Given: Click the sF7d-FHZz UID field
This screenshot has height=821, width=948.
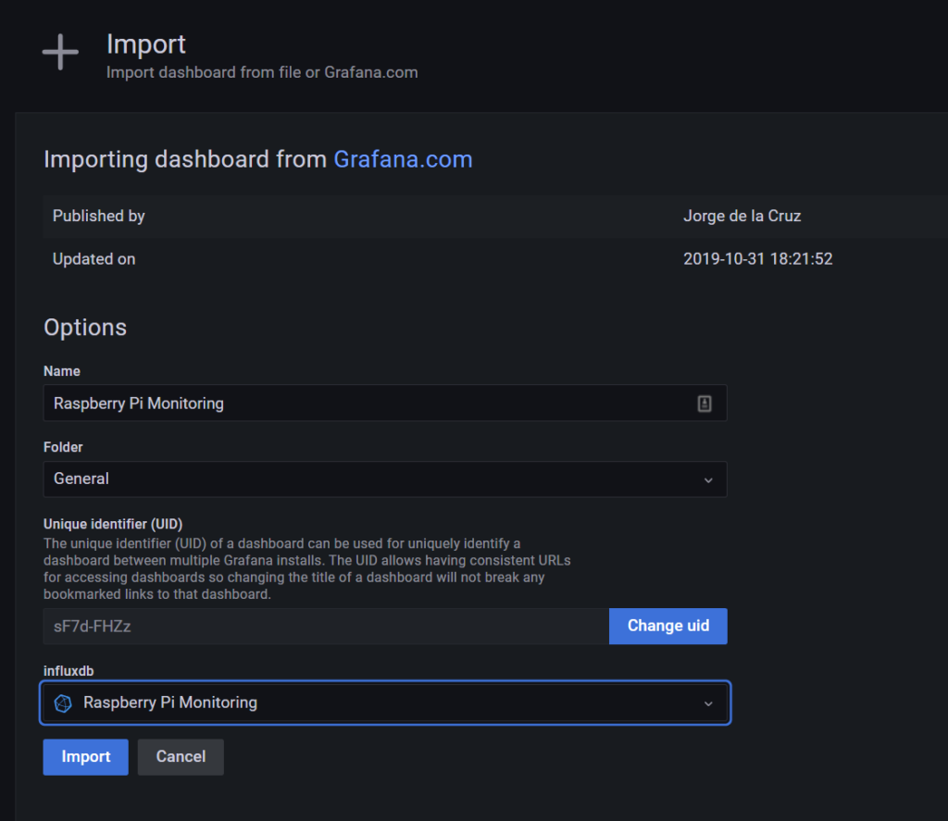Looking at the screenshot, I should click(324, 627).
